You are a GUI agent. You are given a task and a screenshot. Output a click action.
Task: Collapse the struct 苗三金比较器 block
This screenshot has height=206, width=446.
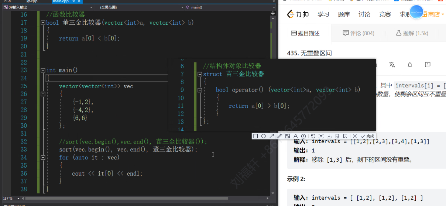point(200,74)
